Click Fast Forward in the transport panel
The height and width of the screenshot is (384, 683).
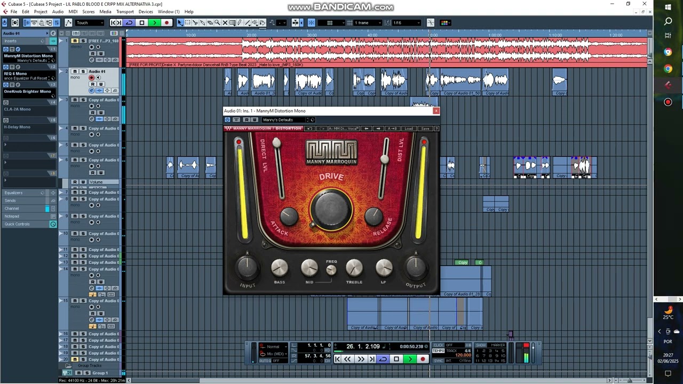(x=360, y=359)
